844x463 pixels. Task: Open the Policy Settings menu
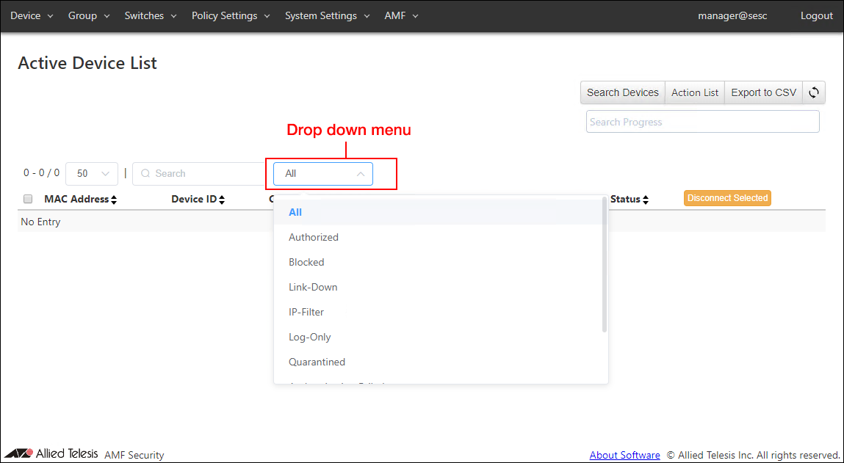pos(231,15)
